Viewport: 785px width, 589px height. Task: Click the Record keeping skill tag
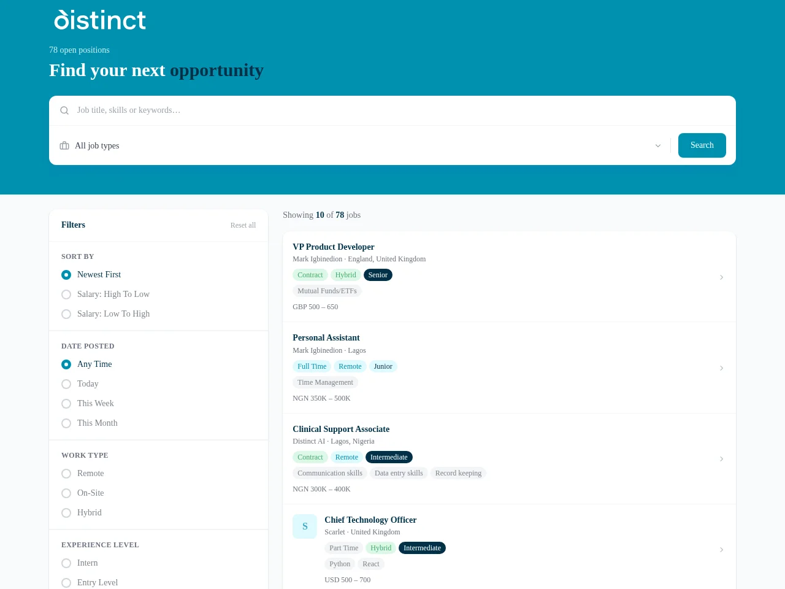coord(458,473)
